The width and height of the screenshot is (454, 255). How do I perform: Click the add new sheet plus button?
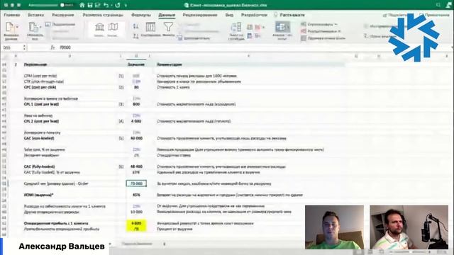pyautogui.click(x=164, y=244)
